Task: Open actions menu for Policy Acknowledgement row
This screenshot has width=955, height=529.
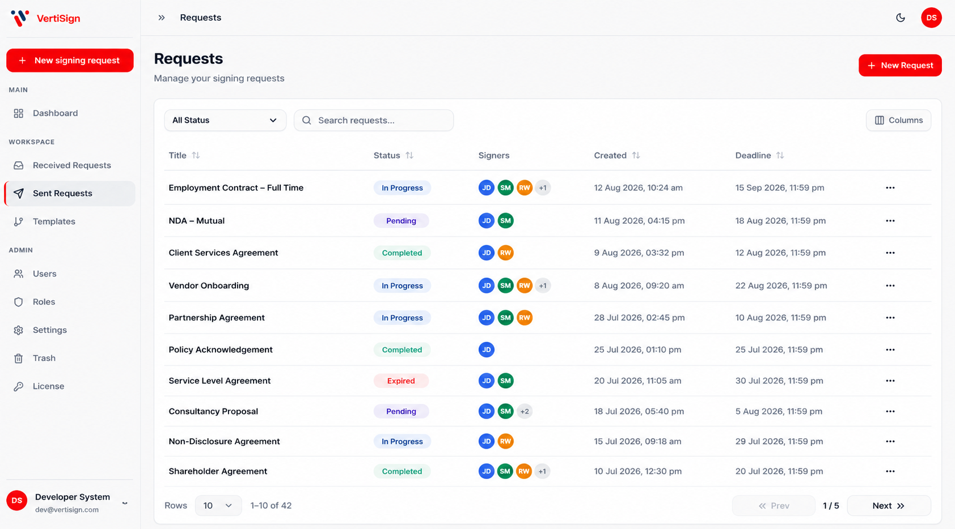Action: coord(890,349)
